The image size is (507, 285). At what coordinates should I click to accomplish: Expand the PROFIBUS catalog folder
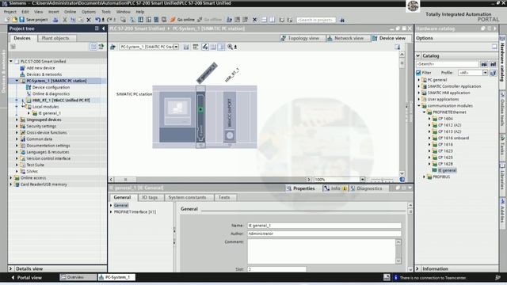click(425, 177)
